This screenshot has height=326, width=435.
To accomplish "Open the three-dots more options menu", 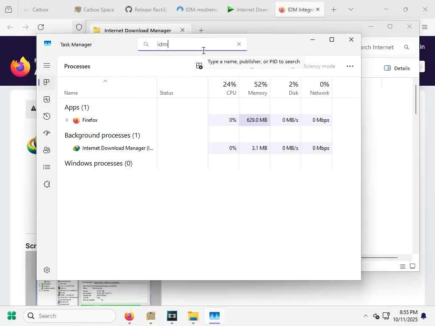I will click(x=350, y=66).
